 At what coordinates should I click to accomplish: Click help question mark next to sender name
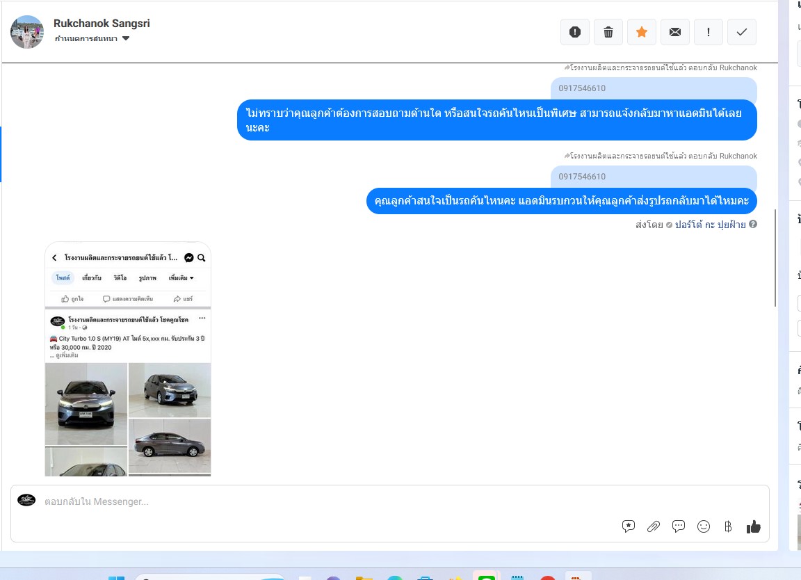click(x=753, y=224)
